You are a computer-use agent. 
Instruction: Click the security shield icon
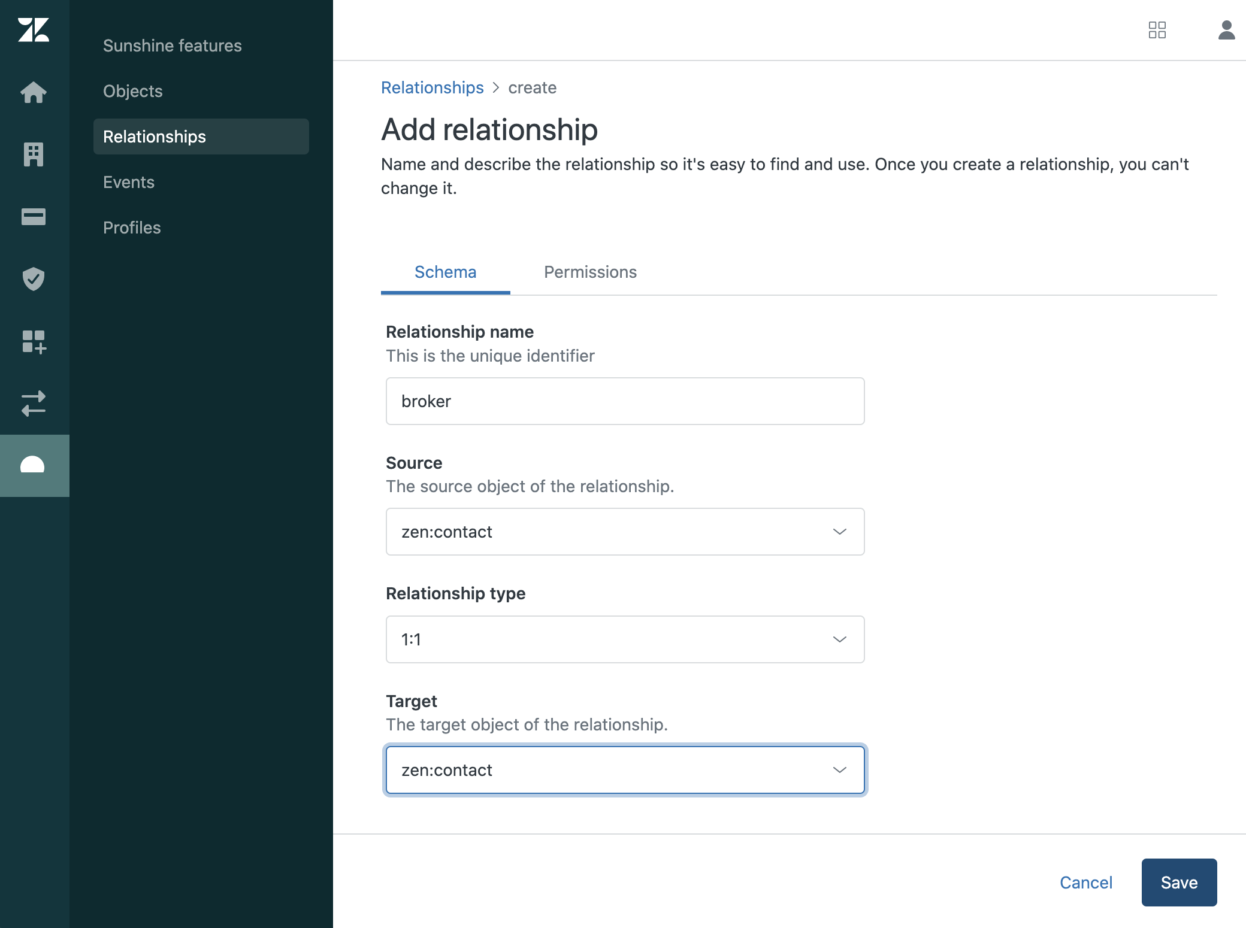coord(34,279)
